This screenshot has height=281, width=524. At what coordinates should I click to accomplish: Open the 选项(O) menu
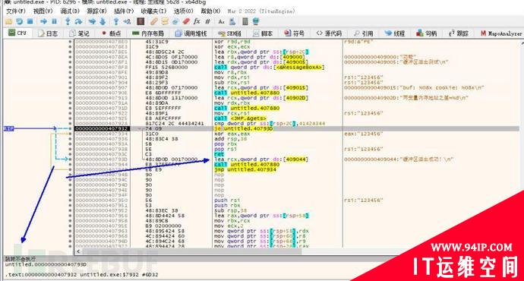(183, 11)
